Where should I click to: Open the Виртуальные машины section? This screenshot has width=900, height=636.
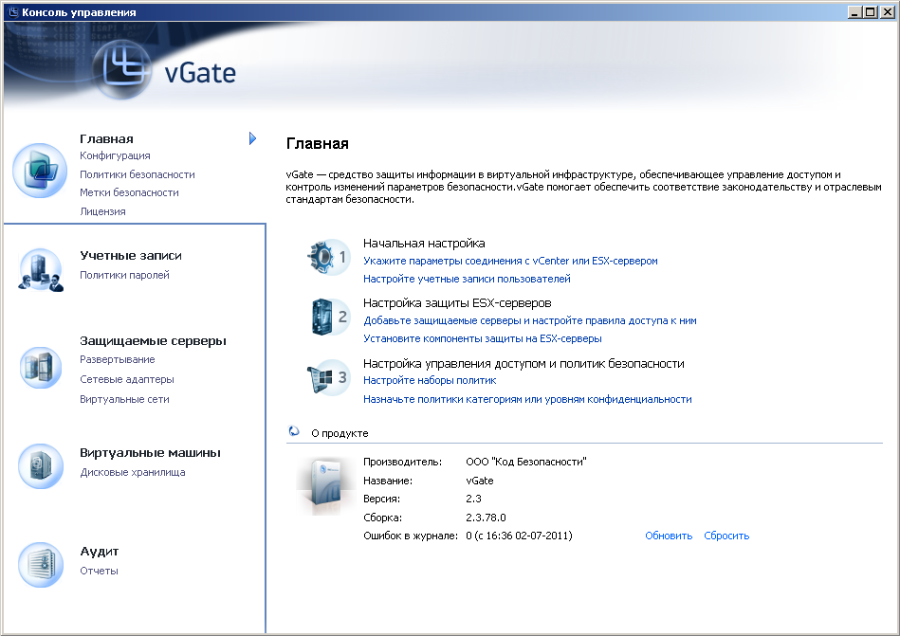pyautogui.click(x=150, y=452)
